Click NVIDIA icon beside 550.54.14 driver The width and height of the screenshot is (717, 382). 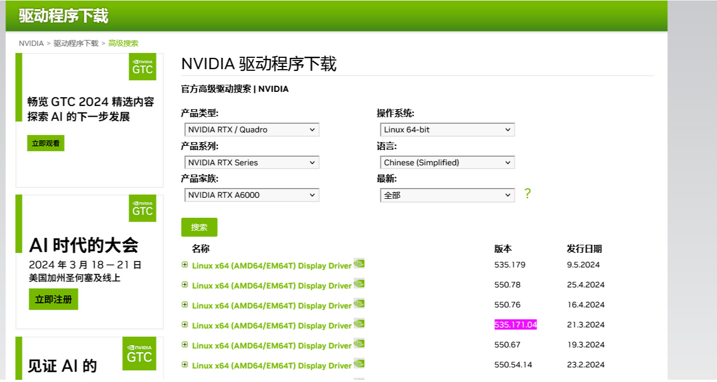359,364
